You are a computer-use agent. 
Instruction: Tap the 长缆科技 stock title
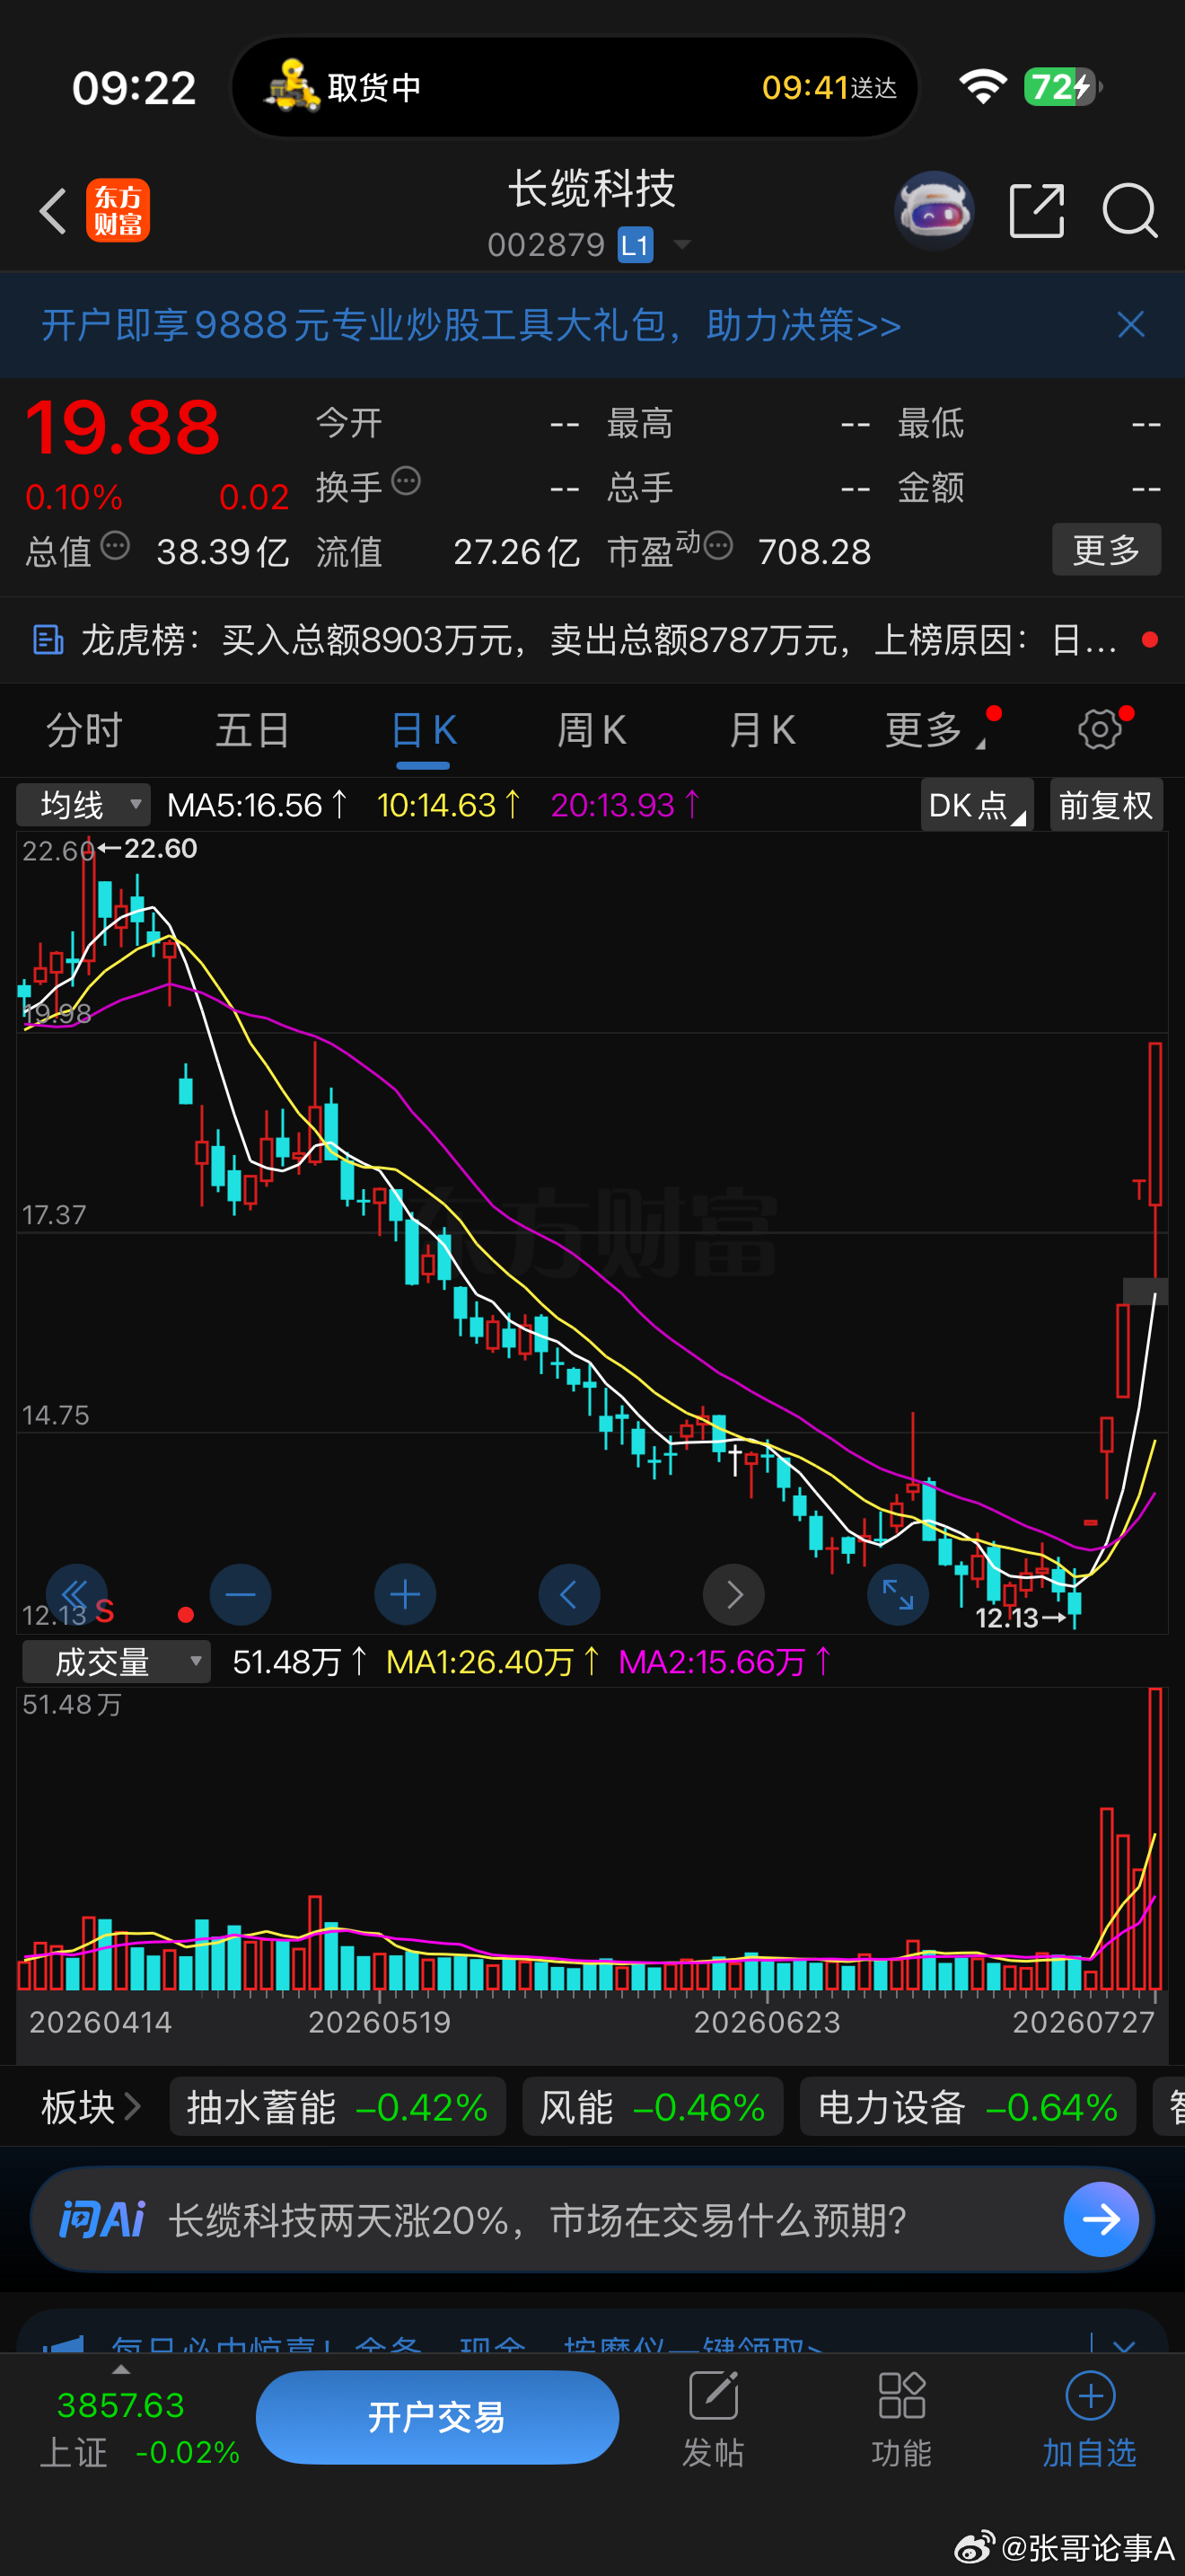(592, 188)
